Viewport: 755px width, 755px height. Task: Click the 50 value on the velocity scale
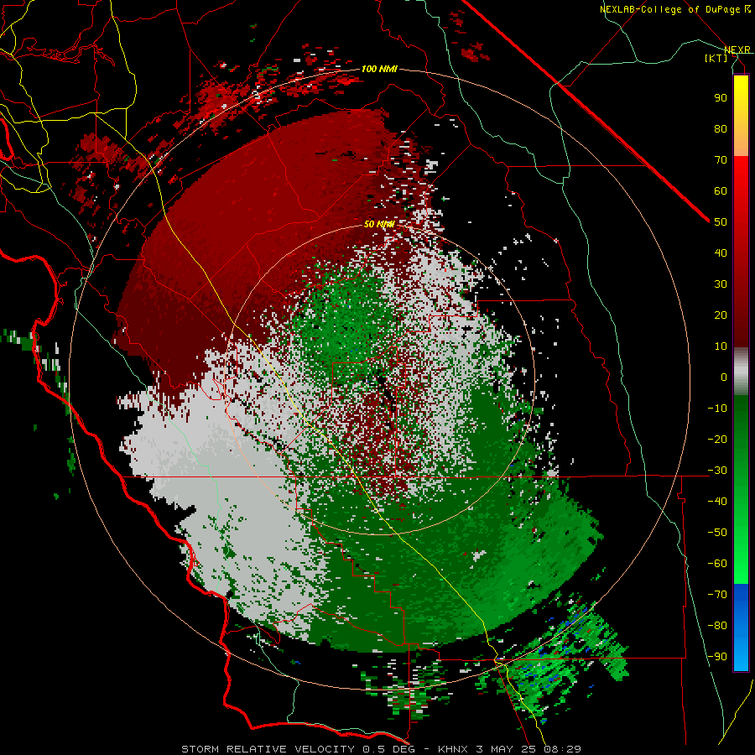[721, 222]
